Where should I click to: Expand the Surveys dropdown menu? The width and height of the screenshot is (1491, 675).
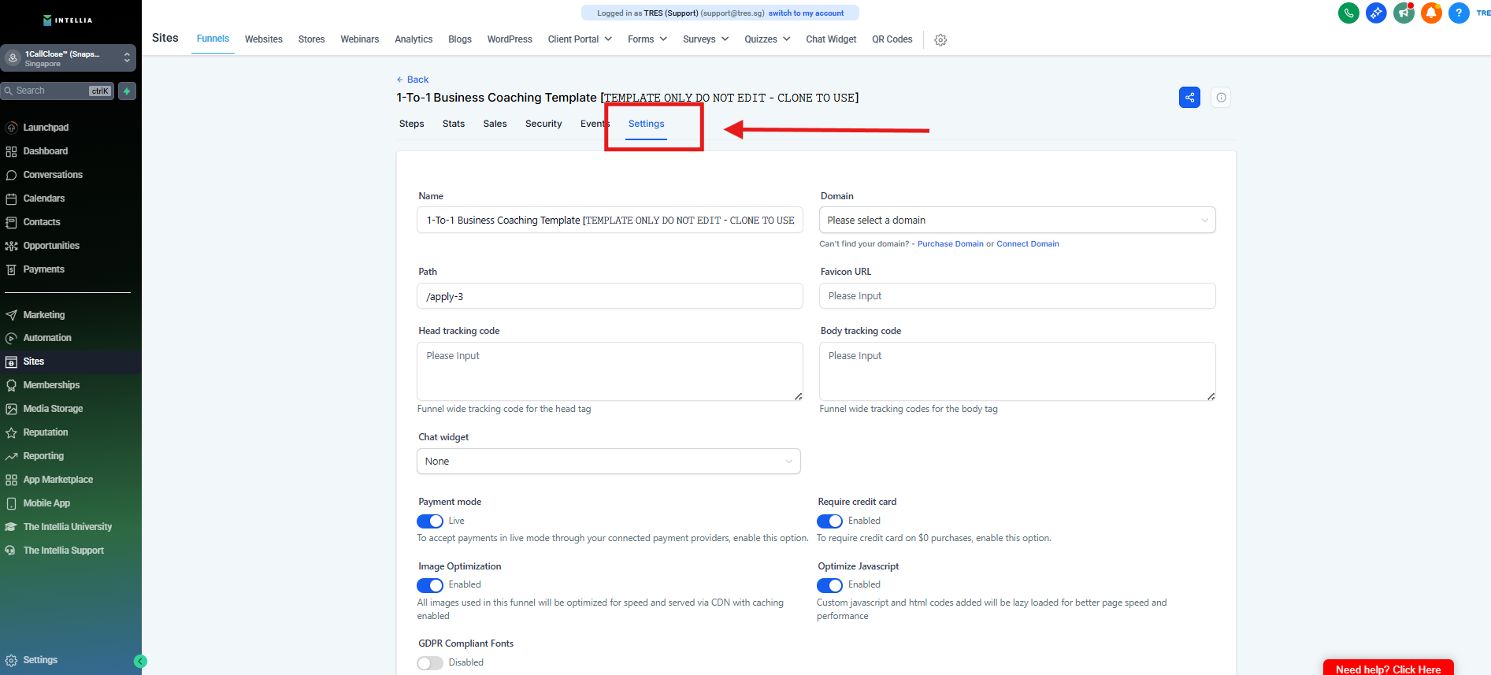(x=706, y=39)
